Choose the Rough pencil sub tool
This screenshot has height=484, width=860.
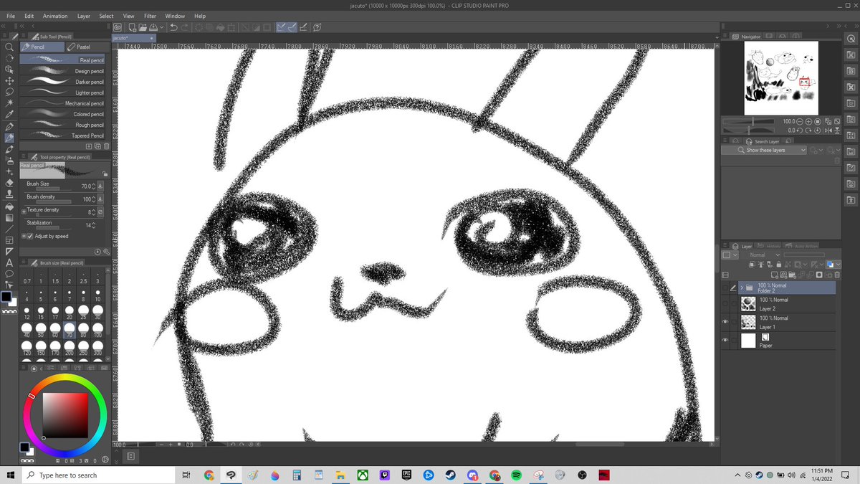coord(63,125)
